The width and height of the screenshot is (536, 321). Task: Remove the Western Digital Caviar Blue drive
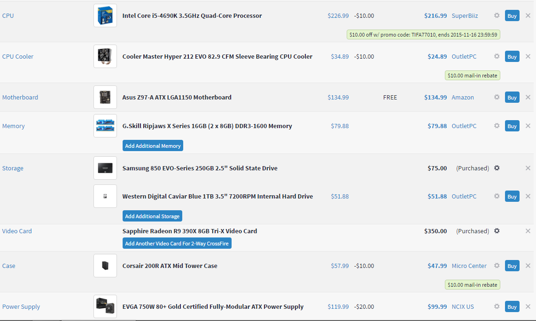(528, 196)
